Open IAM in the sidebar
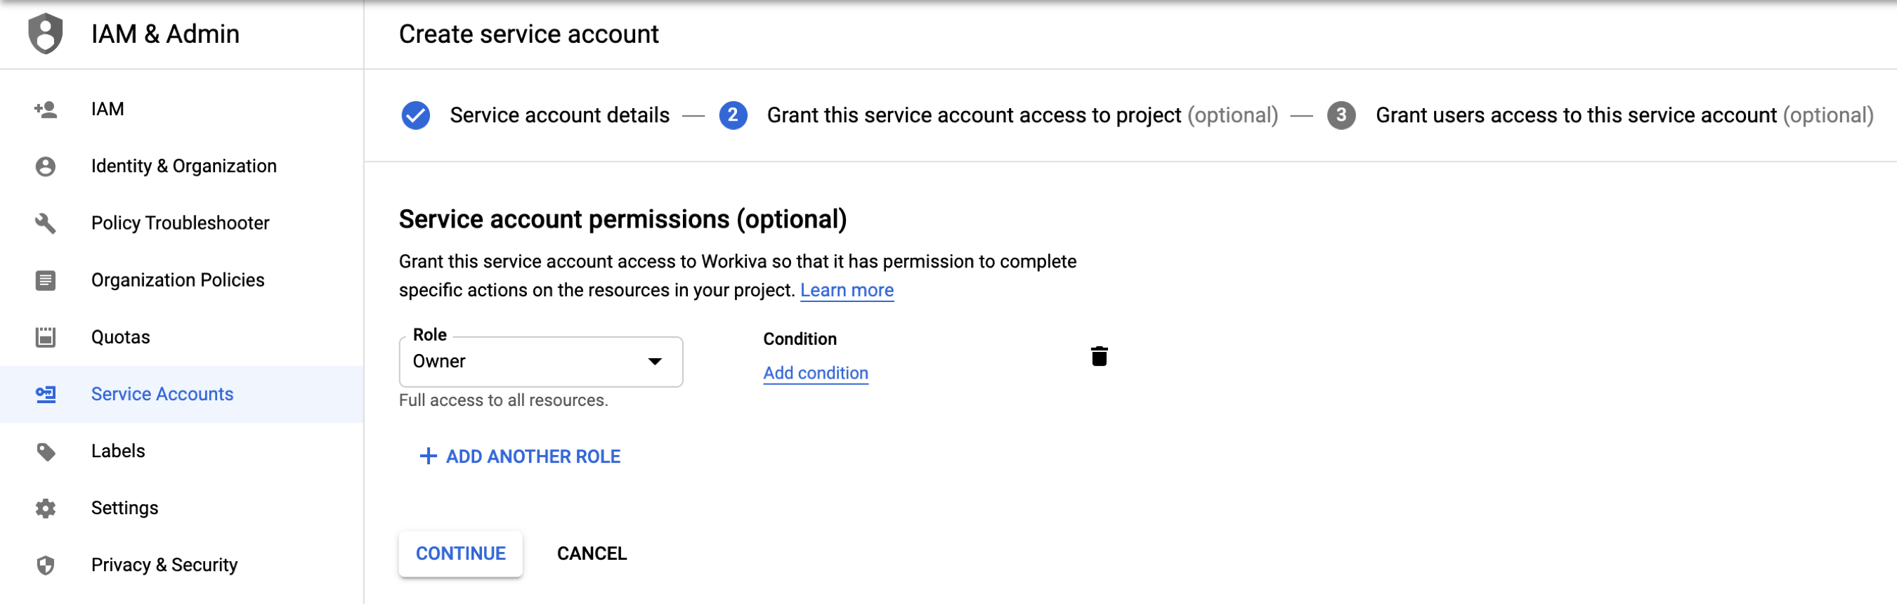Viewport: 1897px width, 604px height. point(181,110)
